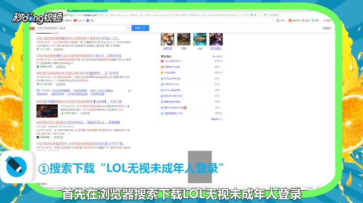Open the third result ending in 当下软件园
363x203 pixels.
coord(77,73)
